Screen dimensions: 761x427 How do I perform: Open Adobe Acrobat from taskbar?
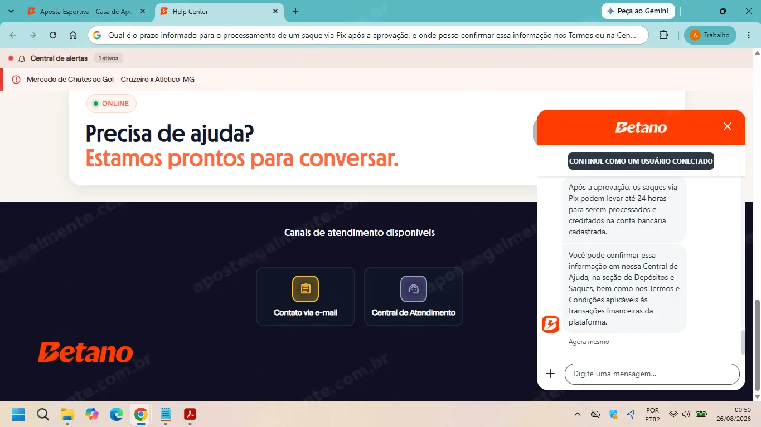click(x=190, y=414)
